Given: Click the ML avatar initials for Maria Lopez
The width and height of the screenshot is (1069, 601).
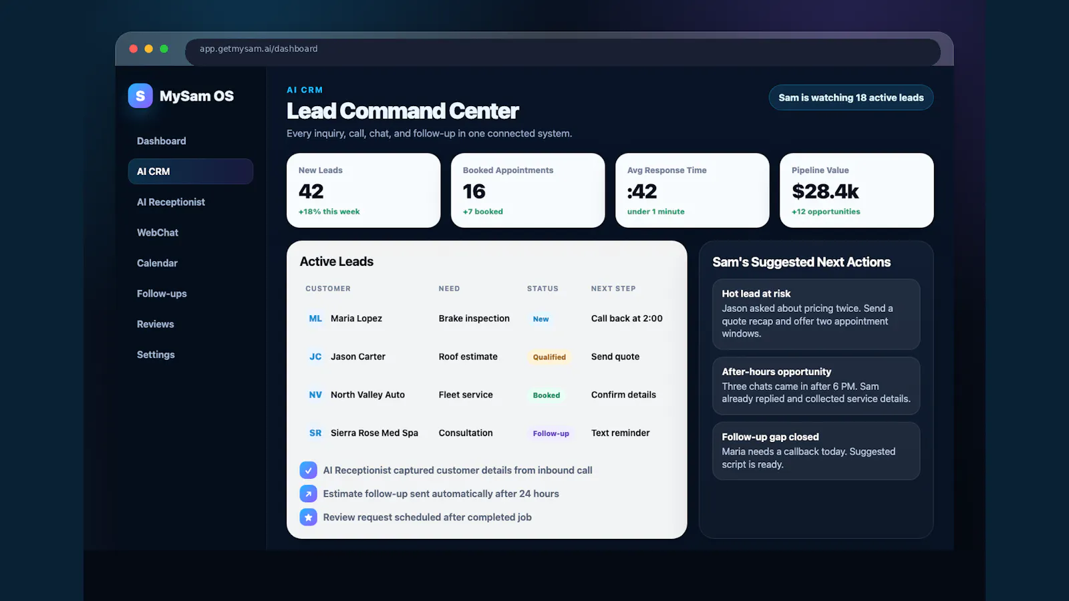Looking at the screenshot, I should [x=315, y=319].
